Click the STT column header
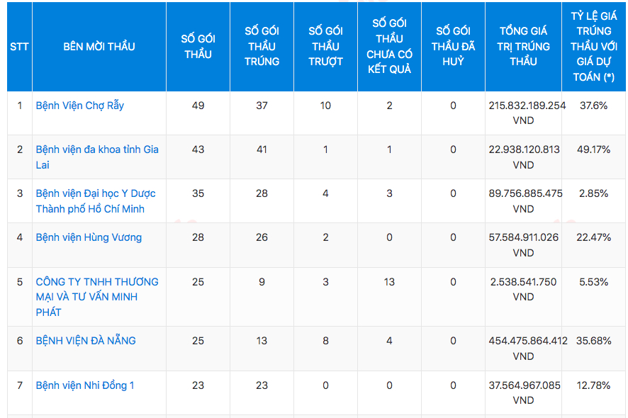628x418 pixels. point(19,47)
